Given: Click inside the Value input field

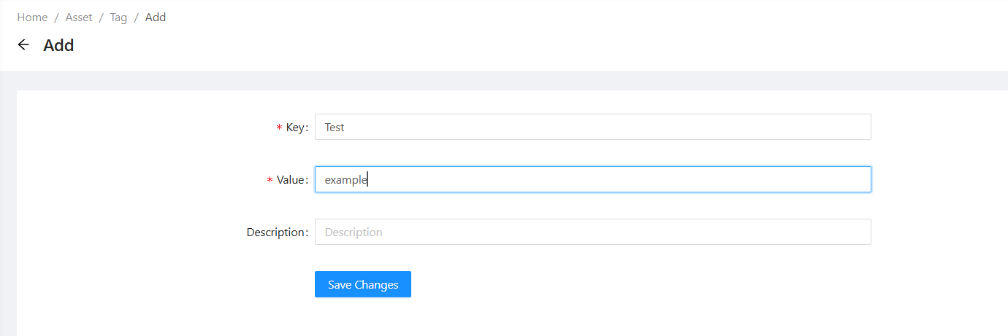Looking at the screenshot, I should tap(592, 179).
